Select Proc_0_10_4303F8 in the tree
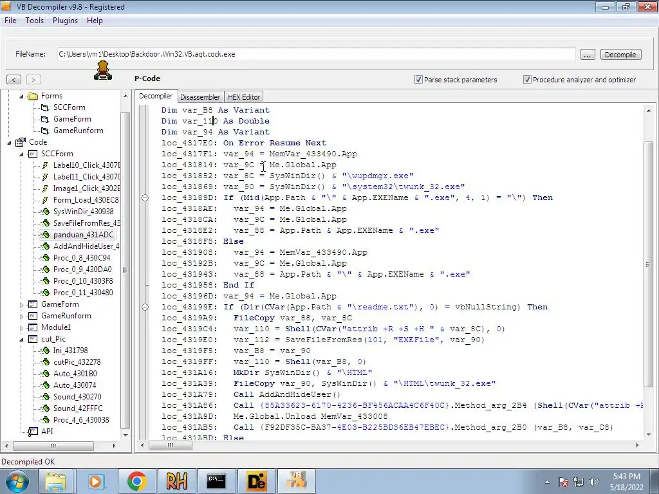This screenshot has width=659, height=494. (x=83, y=281)
